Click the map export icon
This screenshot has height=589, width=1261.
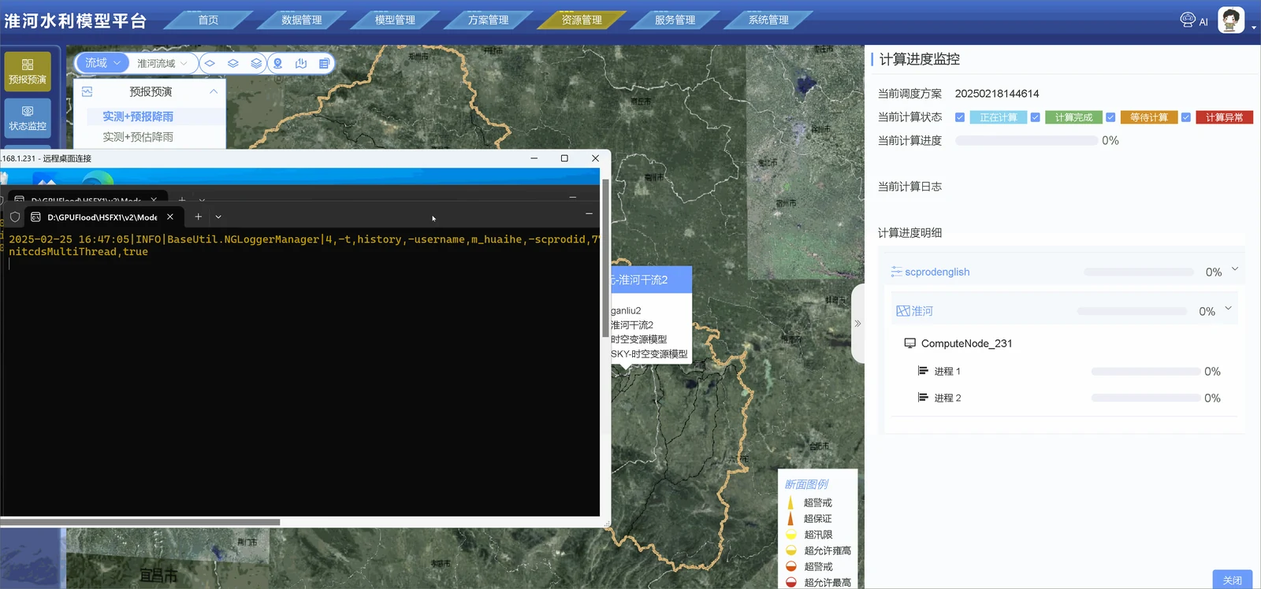pyautogui.click(x=300, y=63)
